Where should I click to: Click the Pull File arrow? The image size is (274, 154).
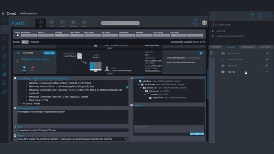[266, 72]
